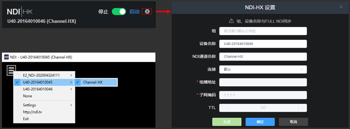Open the NDI hamburger menu icon

click(11, 70)
